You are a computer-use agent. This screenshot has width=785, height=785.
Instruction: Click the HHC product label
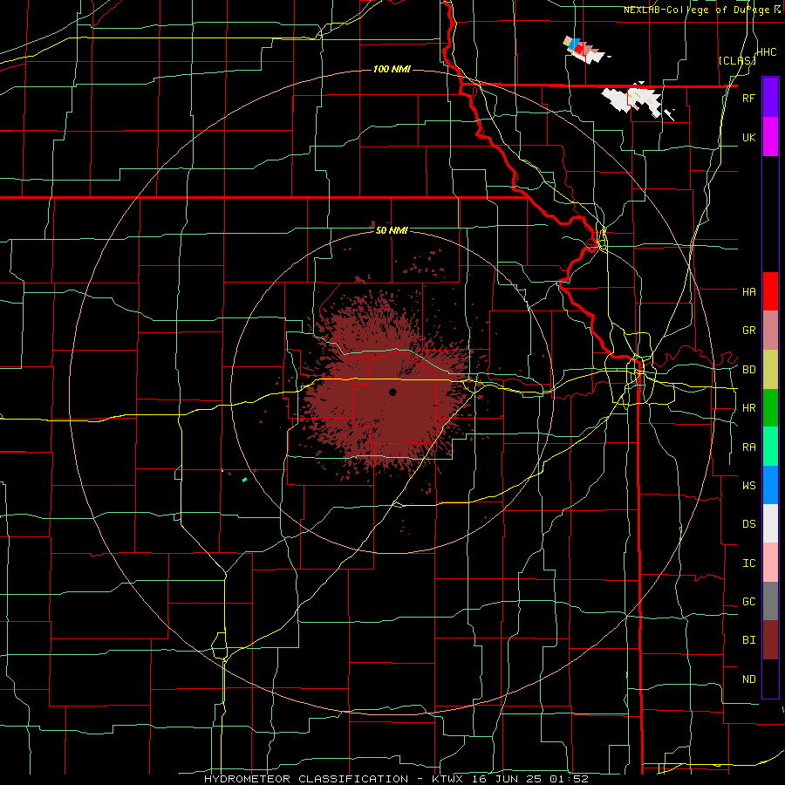766,52
